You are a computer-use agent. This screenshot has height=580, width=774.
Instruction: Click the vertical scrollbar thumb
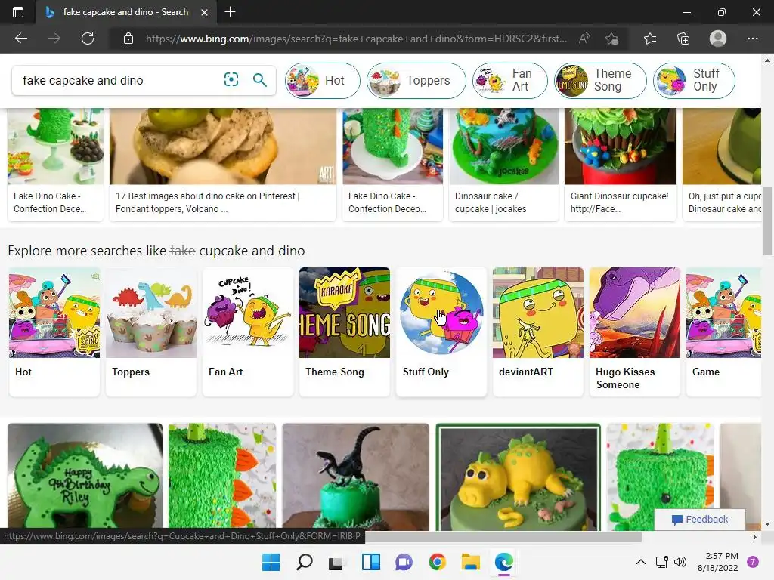767,221
